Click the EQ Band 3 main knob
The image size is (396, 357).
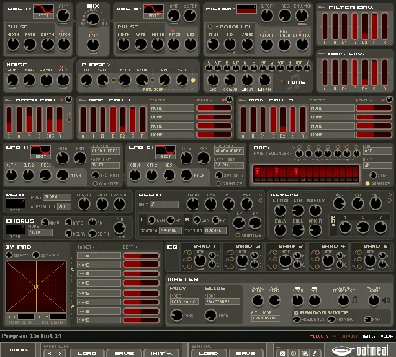click(285, 260)
